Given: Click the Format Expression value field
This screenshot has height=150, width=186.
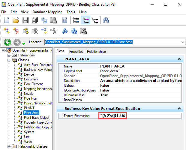Looking at the screenshot, I should pos(140,115).
